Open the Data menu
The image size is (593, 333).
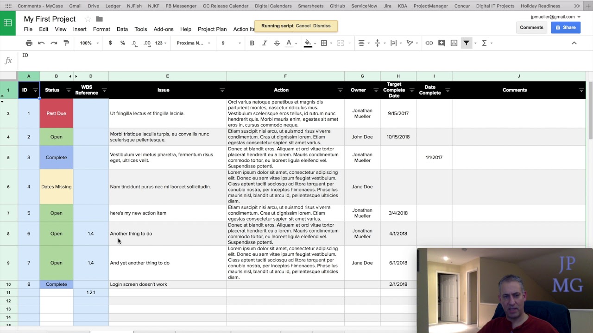(122, 29)
